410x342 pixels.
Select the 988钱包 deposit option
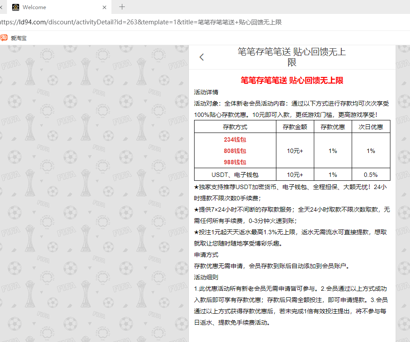point(235,162)
